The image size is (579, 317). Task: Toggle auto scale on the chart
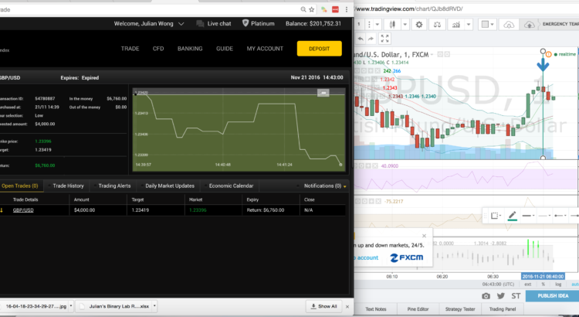[x=575, y=285]
